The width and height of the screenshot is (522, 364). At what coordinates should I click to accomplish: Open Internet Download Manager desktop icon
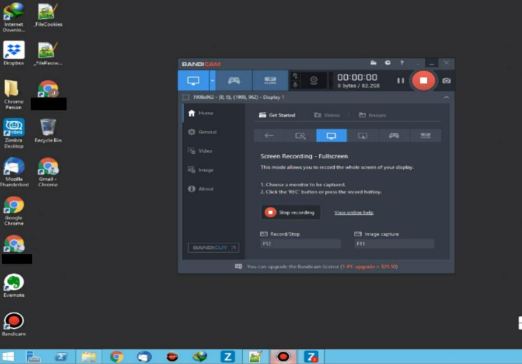[14, 17]
